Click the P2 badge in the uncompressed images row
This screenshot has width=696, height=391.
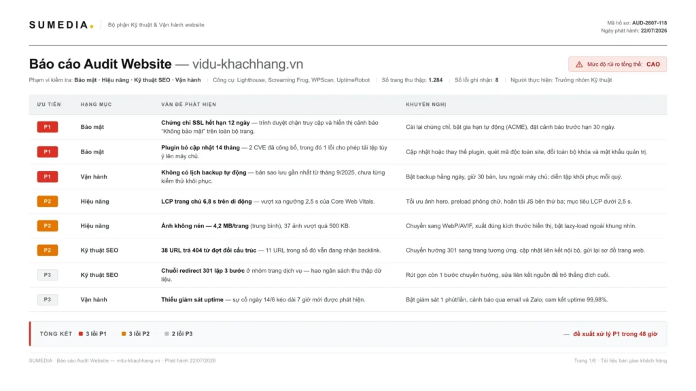tap(48, 225)
